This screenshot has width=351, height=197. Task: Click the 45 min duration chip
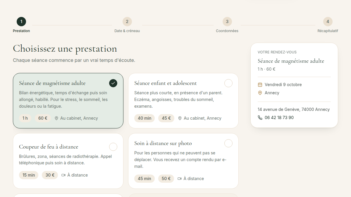tap(144, 179)
